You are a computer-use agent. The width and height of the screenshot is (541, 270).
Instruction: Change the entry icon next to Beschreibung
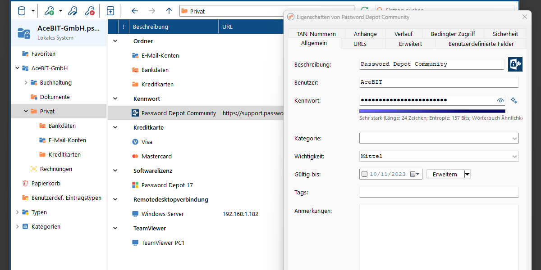pyautogui.click(x=515, y=64)
